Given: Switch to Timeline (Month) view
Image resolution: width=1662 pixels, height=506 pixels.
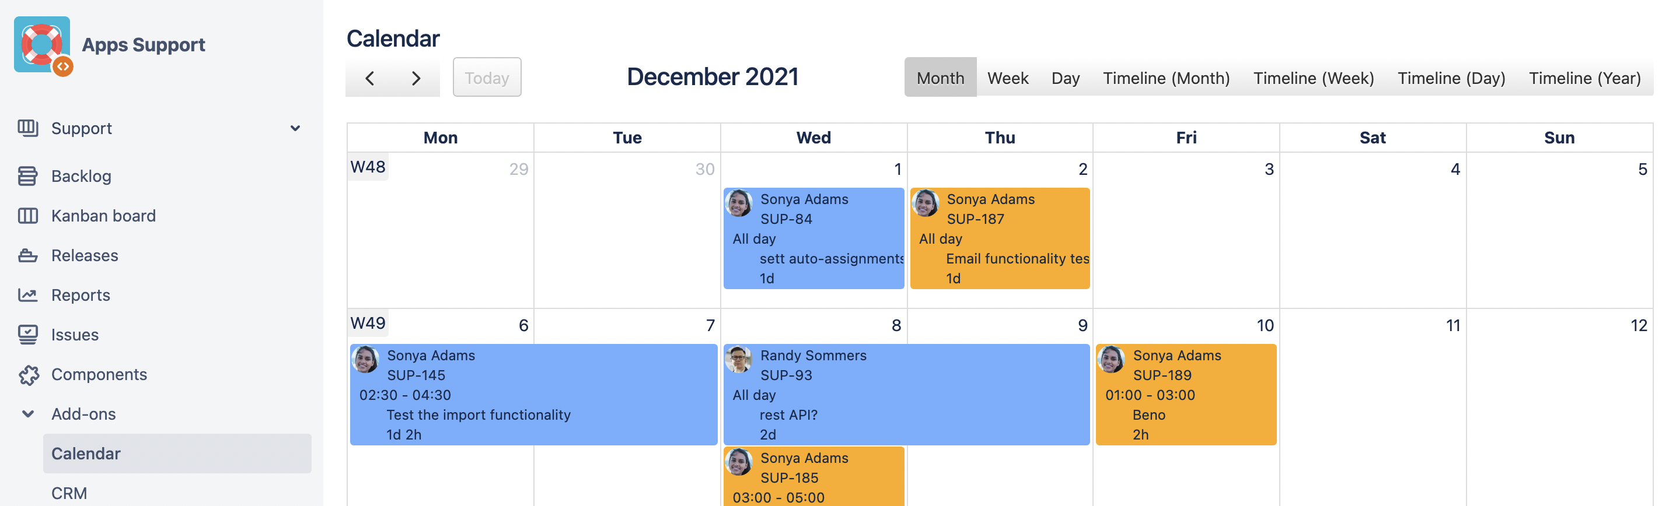Looking at the screenshot, I should (1166, 78).
